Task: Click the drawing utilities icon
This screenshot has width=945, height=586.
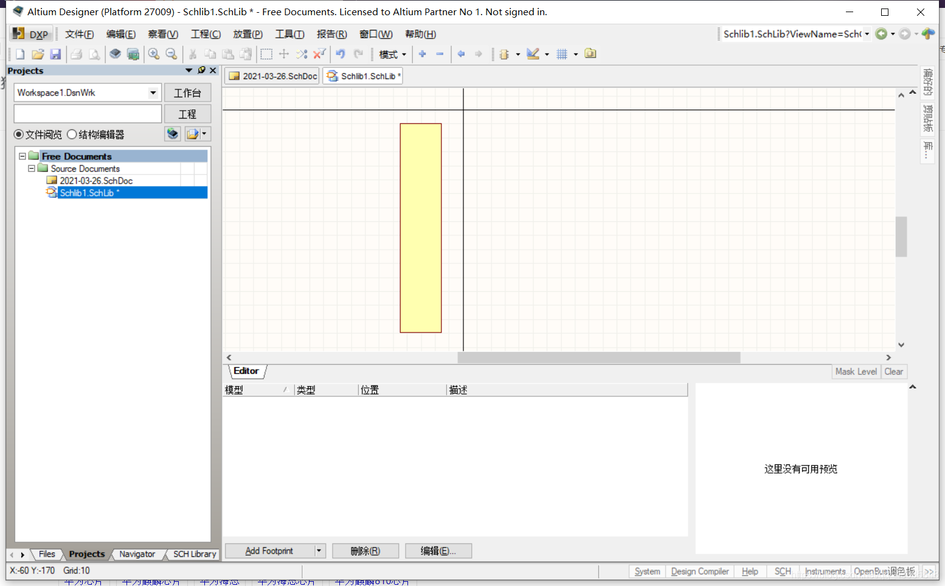Action: 533,54
